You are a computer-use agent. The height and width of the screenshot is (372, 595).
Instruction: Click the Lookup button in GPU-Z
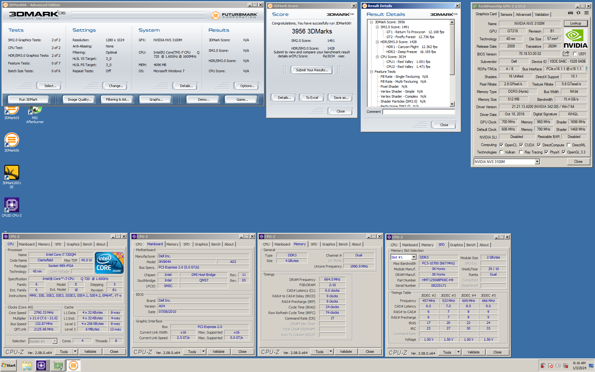[x=575, y=23]
